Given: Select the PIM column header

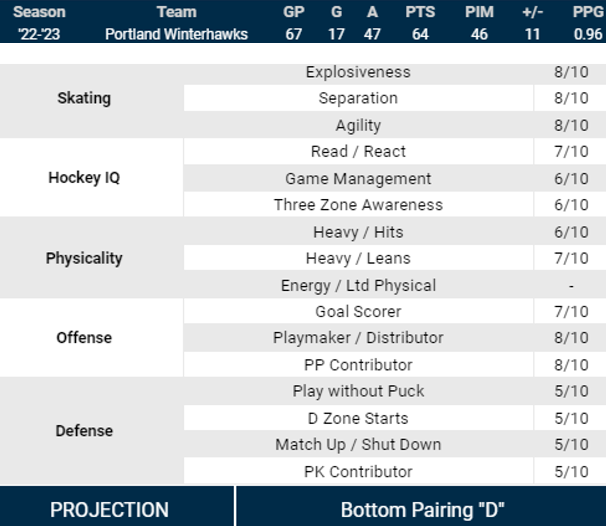Looking at the screenshot, I should tap(479, 12).
